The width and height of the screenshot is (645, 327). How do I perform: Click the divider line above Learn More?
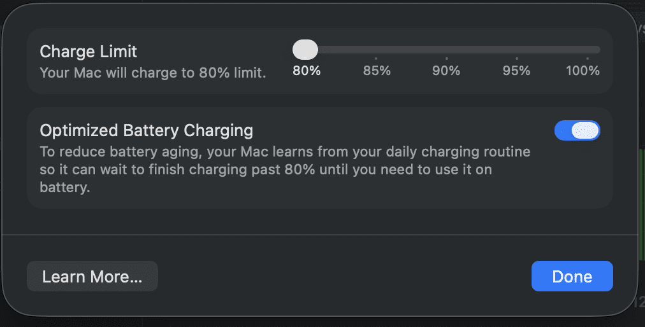tap(319, 235)
